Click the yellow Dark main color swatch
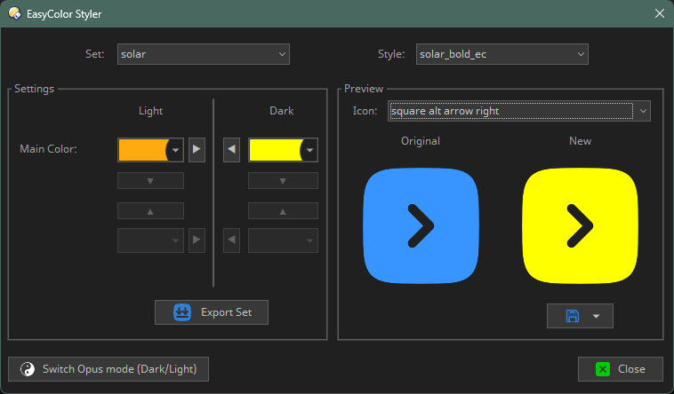The height and width of the screenshot is (394, 674). (x=275, y=150)
